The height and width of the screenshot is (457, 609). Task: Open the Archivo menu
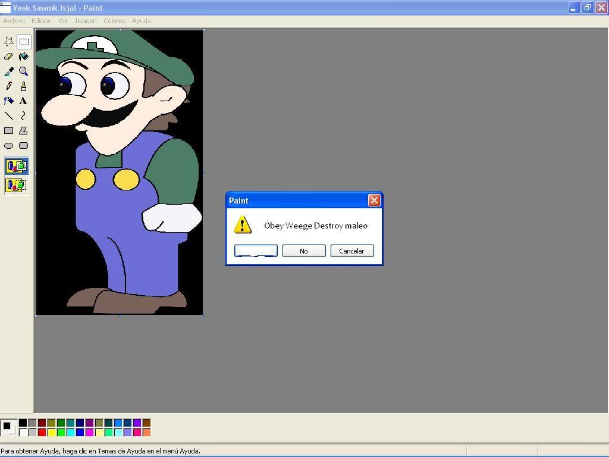point(13,20)
